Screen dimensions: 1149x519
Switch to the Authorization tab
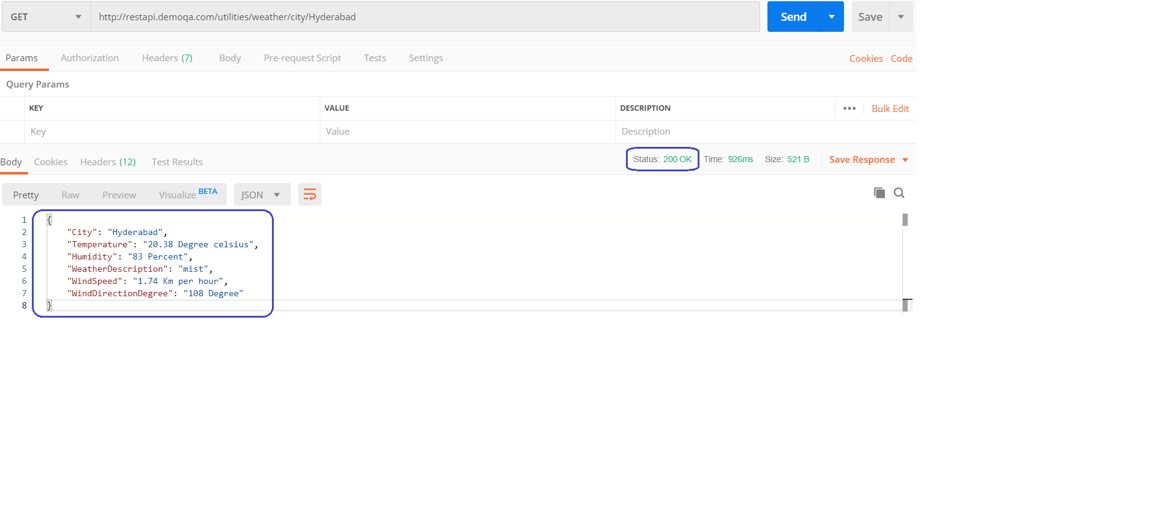(89, 58)
